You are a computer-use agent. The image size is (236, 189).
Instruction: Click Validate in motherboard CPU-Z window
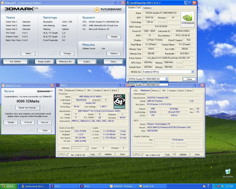tap(183, 154)
